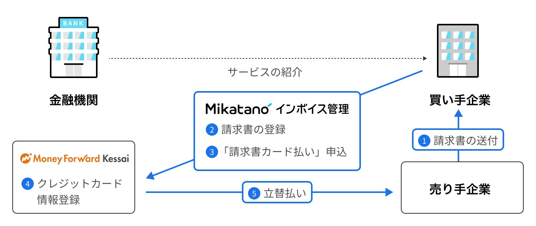This screenshot has height=226, width=536.
Task: Click the 金融機関 label
Action: [x=73, y=100]
